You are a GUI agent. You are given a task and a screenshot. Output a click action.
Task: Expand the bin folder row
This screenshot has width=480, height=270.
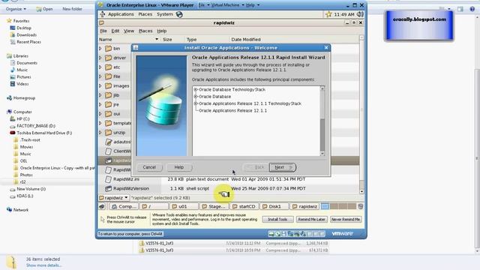(x=100, y=48)
